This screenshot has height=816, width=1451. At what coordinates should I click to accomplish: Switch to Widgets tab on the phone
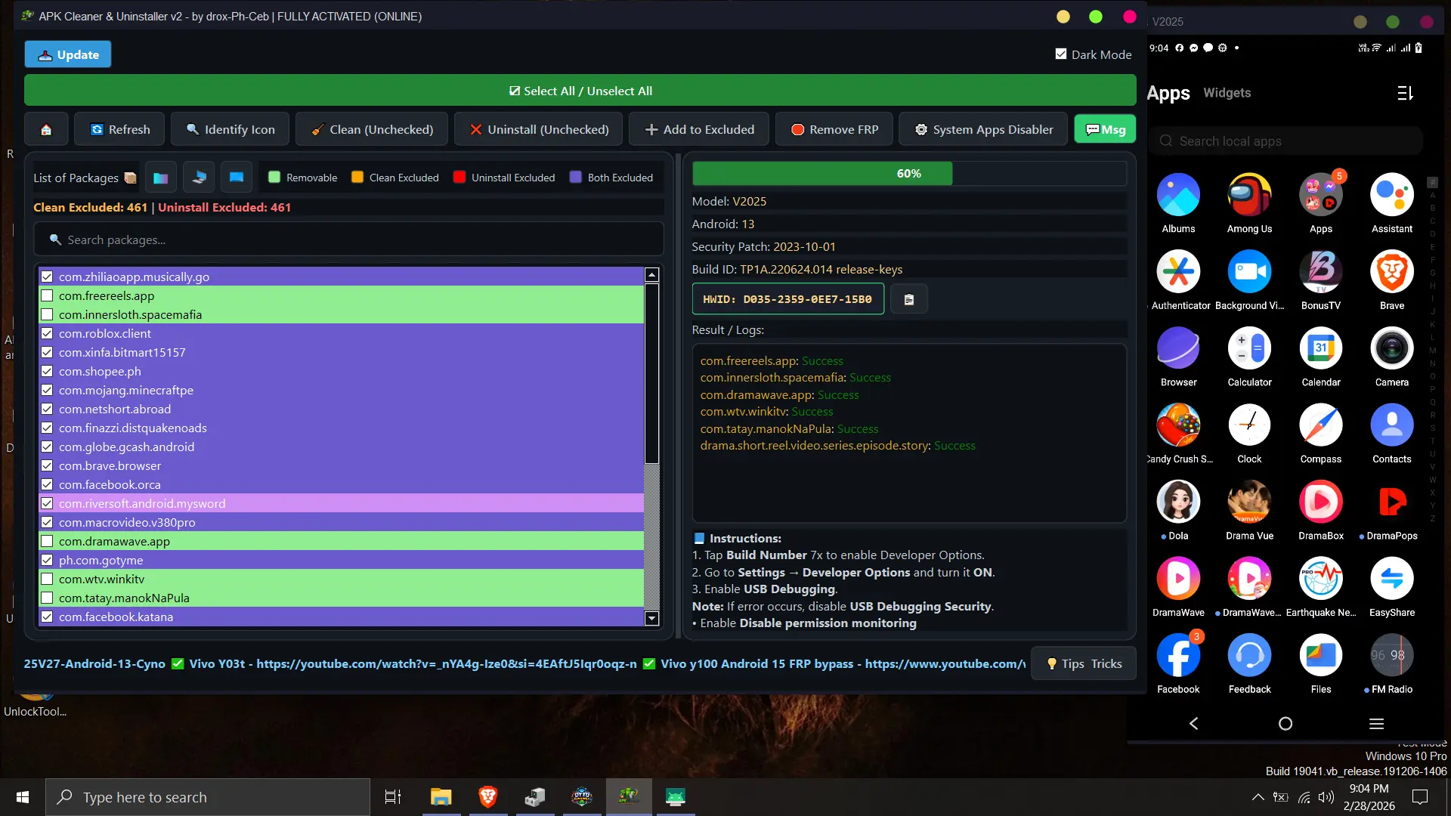pyautogui.click(x=1227, y=93)
